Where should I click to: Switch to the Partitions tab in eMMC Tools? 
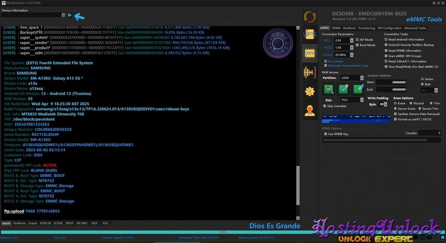click(x=349, y=28)
